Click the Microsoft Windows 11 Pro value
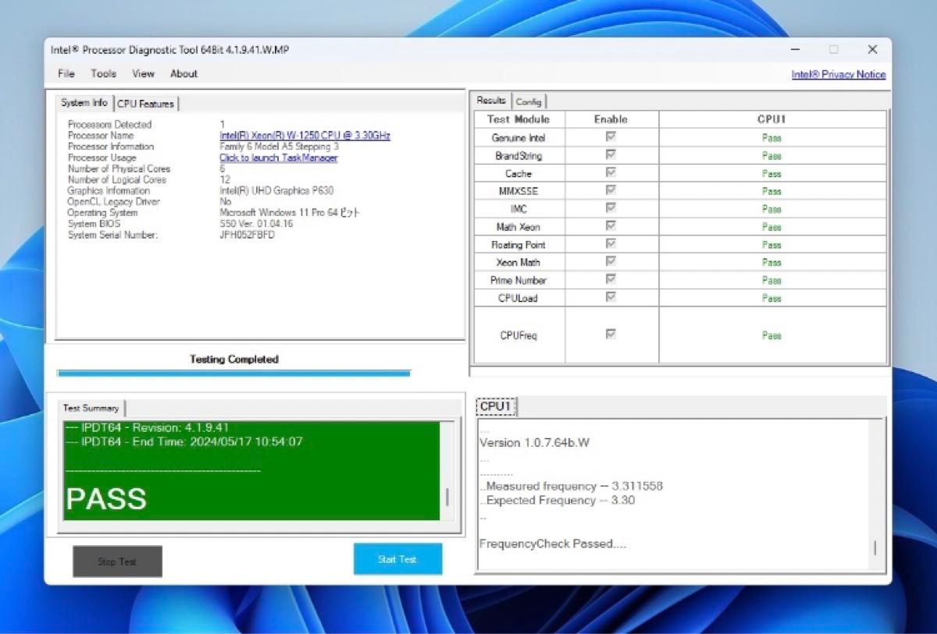The width and height of the screenshot is (937, 634). [290, 213]
